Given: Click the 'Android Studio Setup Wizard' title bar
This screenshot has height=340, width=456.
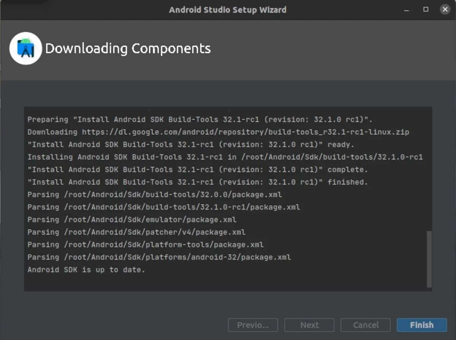Looking at the screenshot, I should click(x=228, y=10).
